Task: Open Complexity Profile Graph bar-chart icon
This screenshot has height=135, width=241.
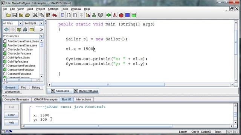Action: click(x=88, y=15)
